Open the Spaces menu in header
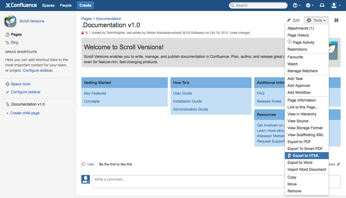Image resolution: width=346 pixels, height=198 pixels. tap(48, 5)
